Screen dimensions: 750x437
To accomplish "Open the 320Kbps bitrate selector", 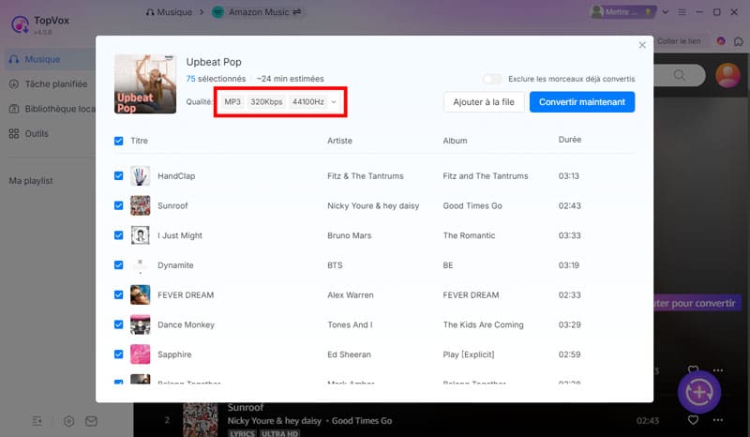I will click(266, 102).
